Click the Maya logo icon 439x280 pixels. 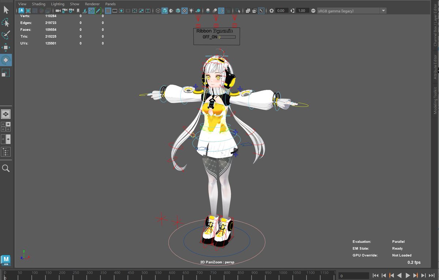pos(6,260)
